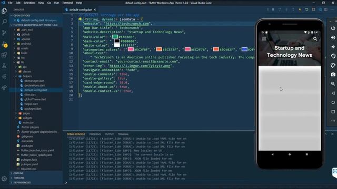
Task: Click emulator toolbar back triangle icon
Action: coord(333,93)
